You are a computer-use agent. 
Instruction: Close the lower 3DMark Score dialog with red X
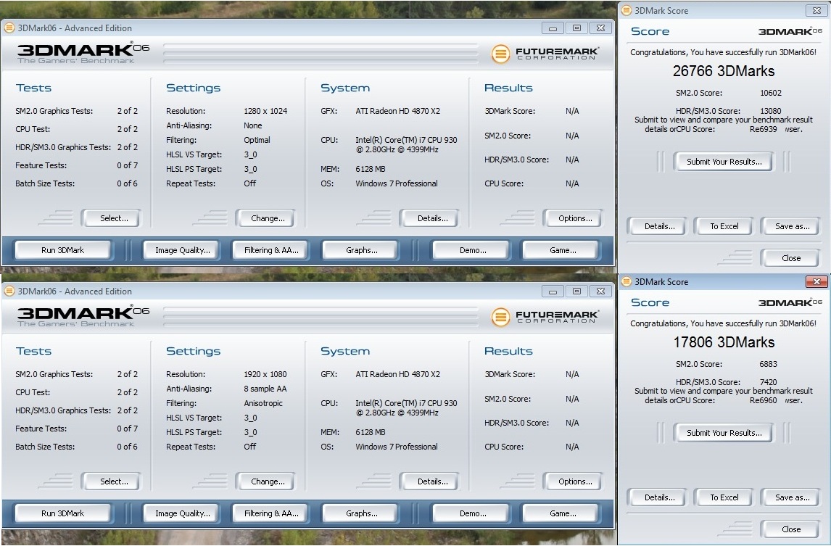click(816, 281)
